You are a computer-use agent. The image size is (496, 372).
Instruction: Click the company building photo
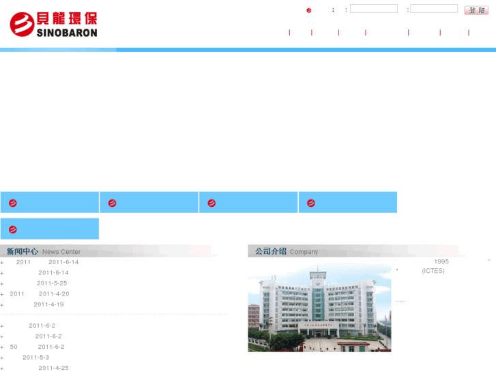pos(319,308)
